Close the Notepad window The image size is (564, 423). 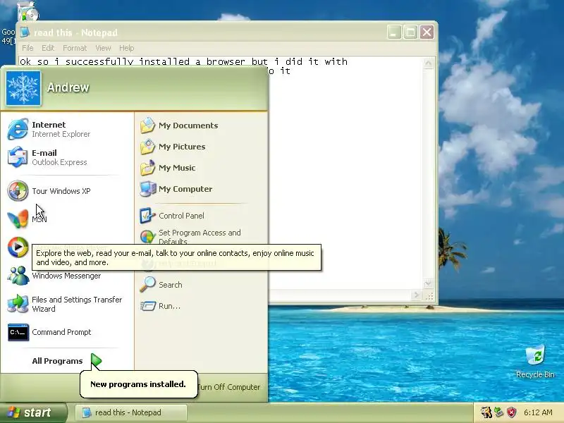427,32
